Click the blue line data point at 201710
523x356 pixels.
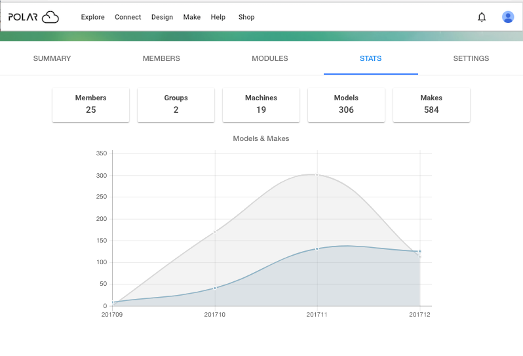pyautogui.click(x=215, y=288)
